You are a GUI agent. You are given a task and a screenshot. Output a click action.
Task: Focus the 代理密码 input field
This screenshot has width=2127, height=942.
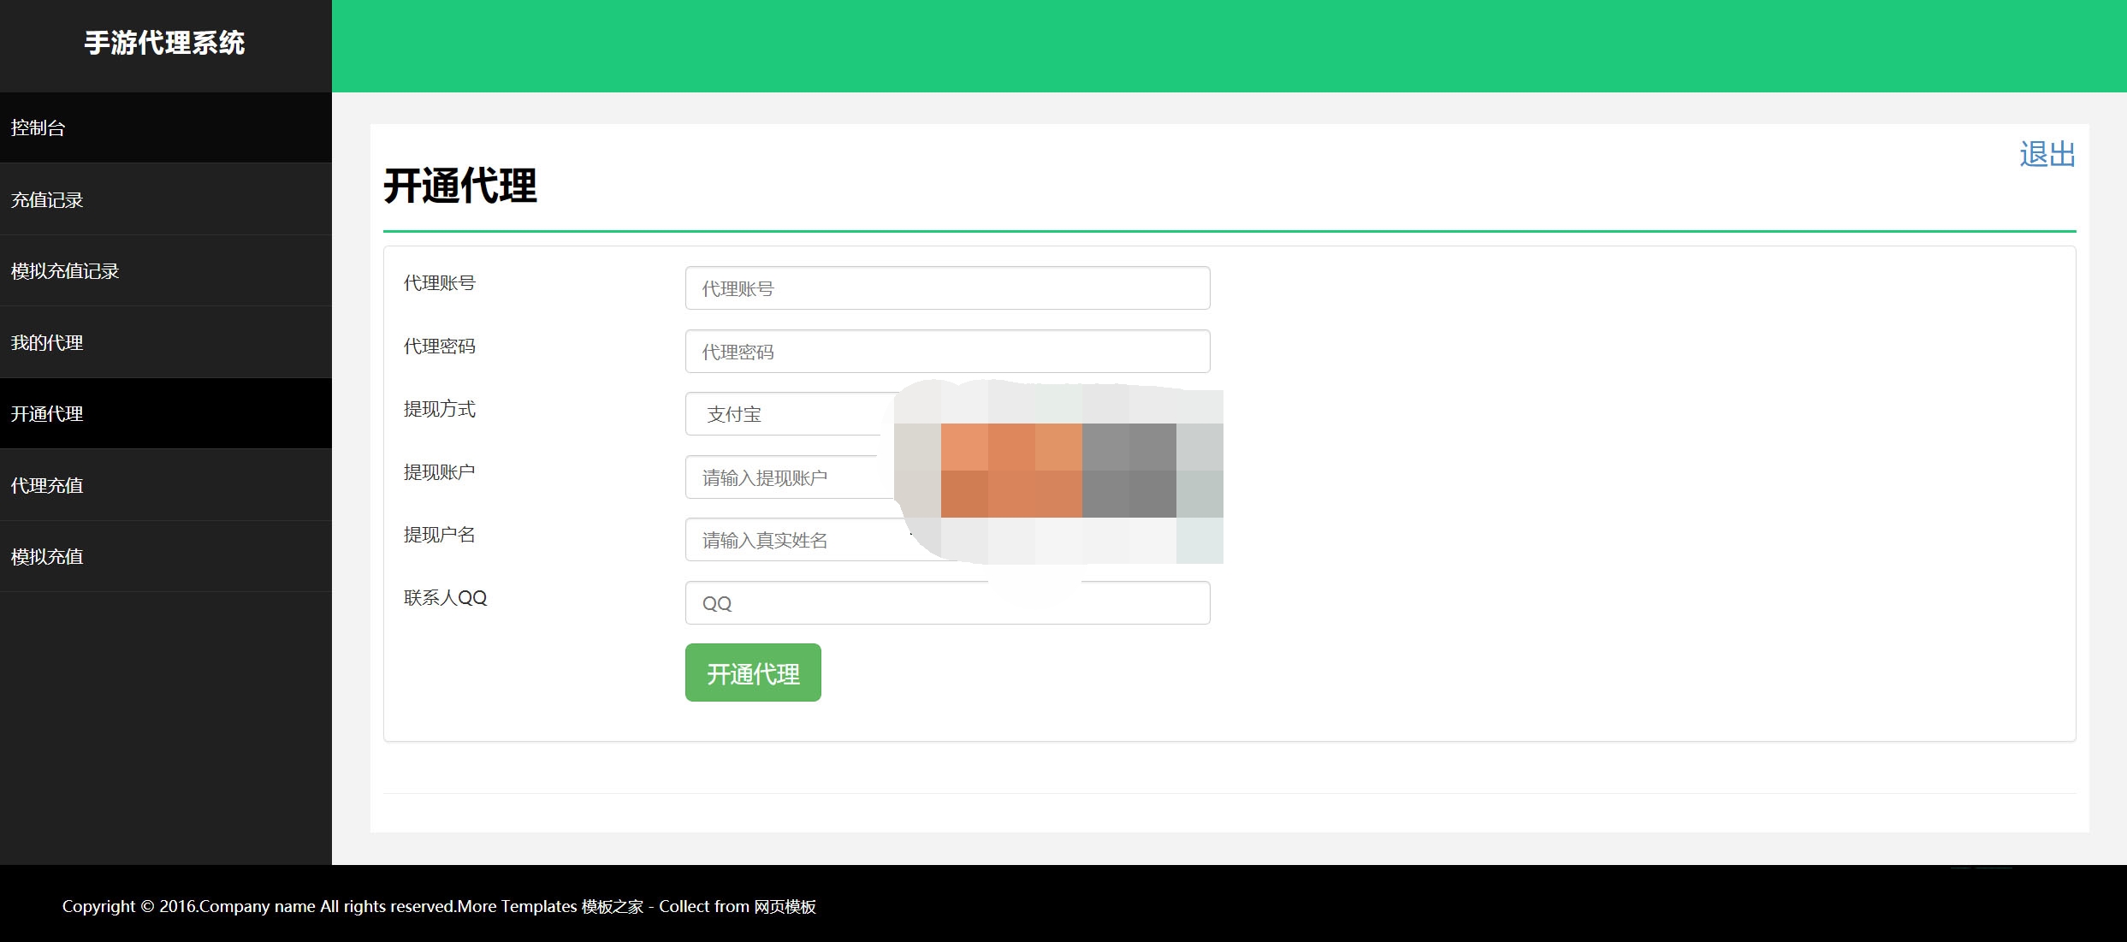click(947, 352)
